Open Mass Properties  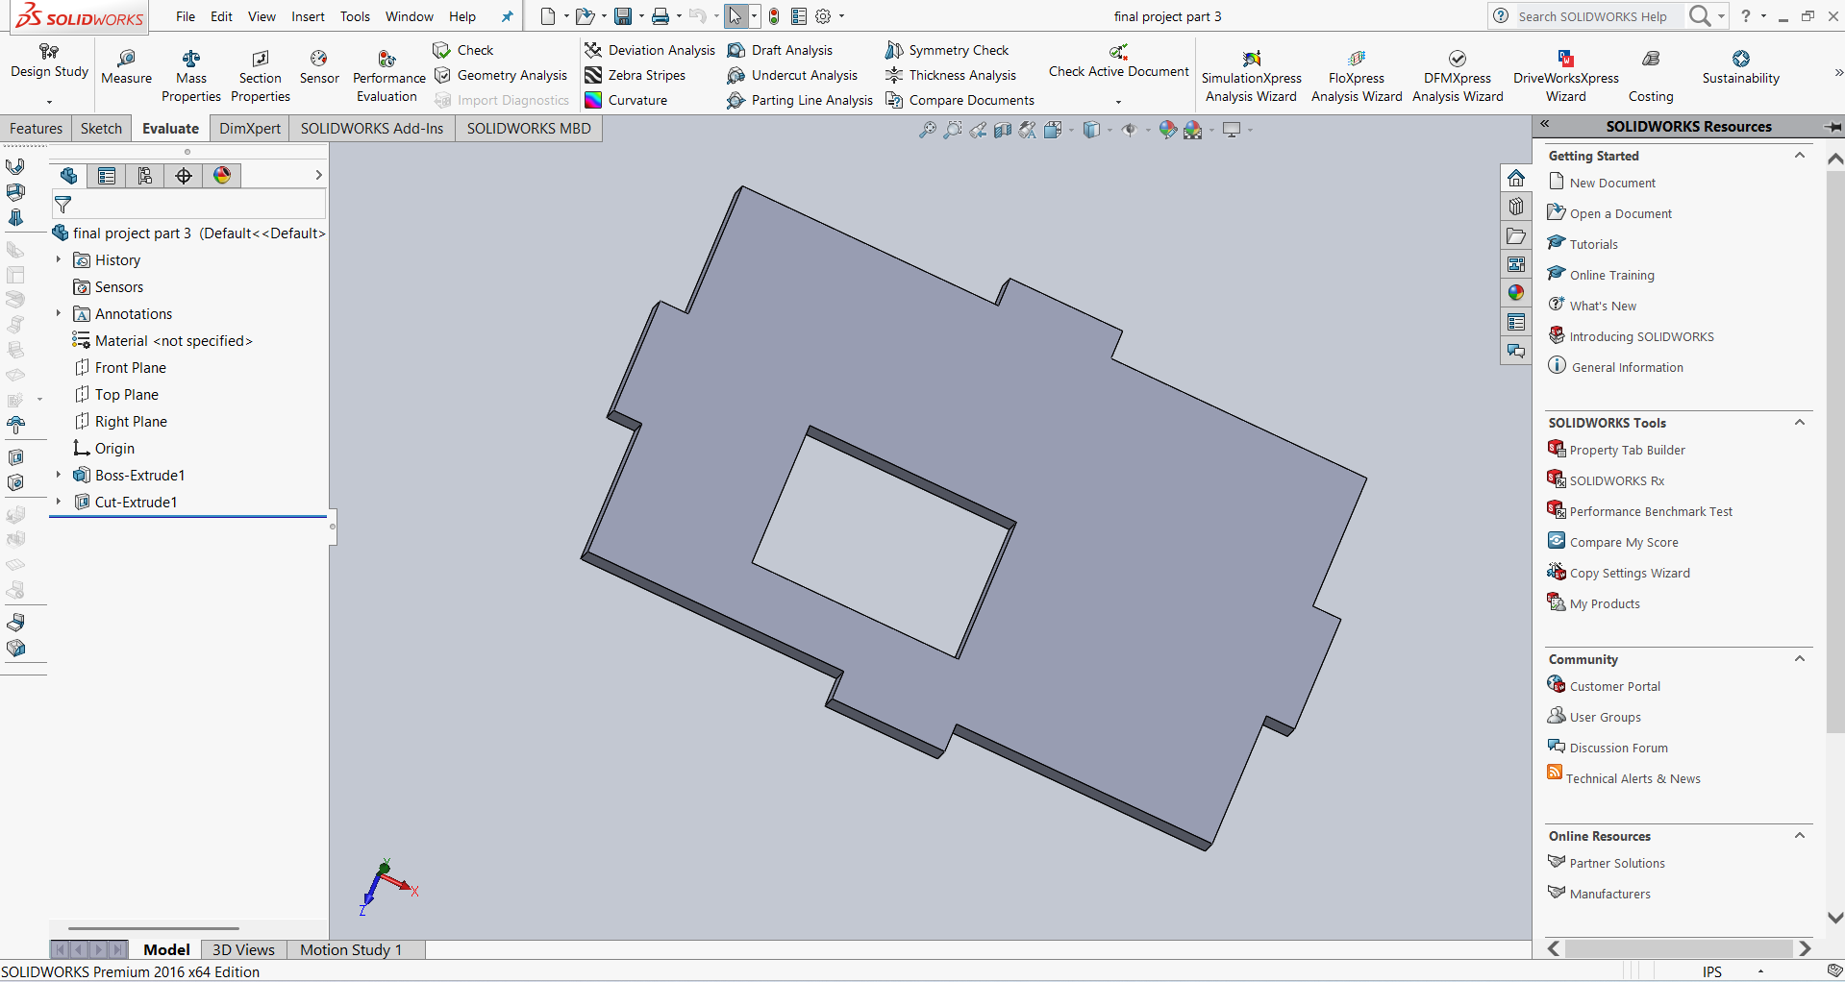190,76
